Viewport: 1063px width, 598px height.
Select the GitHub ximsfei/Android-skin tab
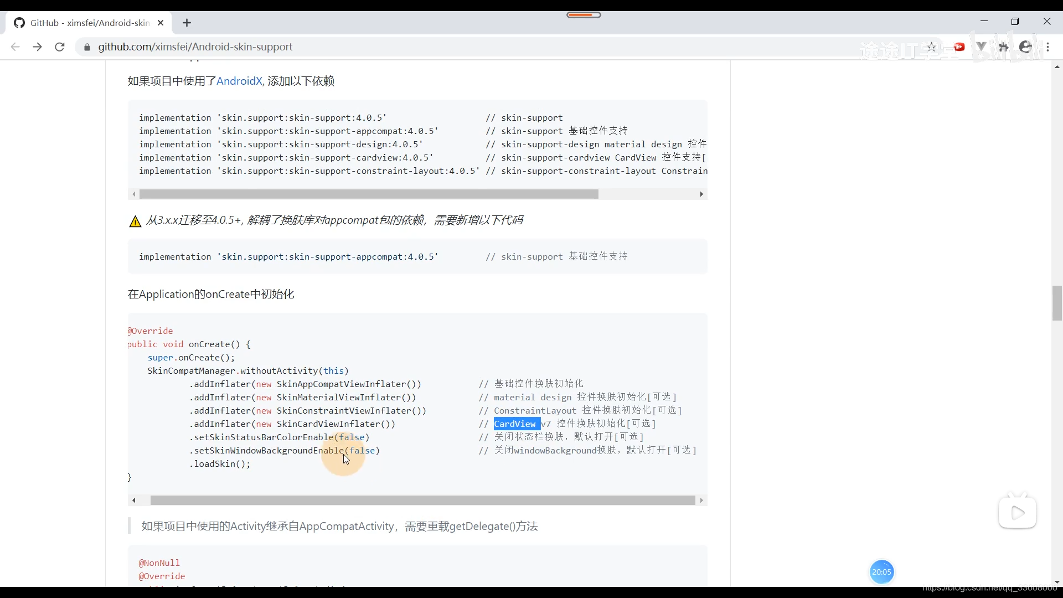(89, 23)
